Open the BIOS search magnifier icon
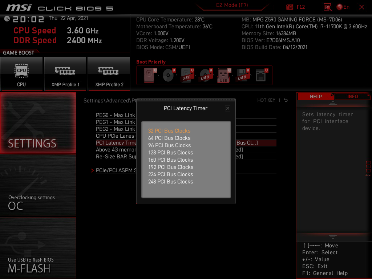Image resolution: width=372 pixels, height=279 pixels. pyautogui.click(x=328, y=7)
